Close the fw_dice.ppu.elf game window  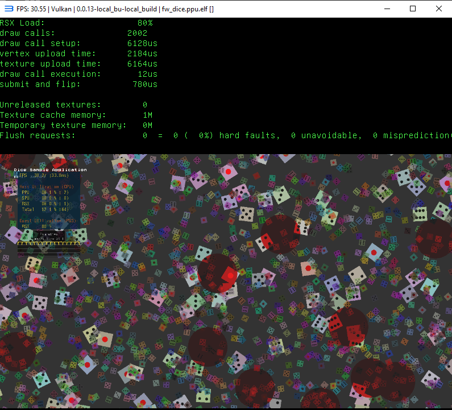point(439,9)
